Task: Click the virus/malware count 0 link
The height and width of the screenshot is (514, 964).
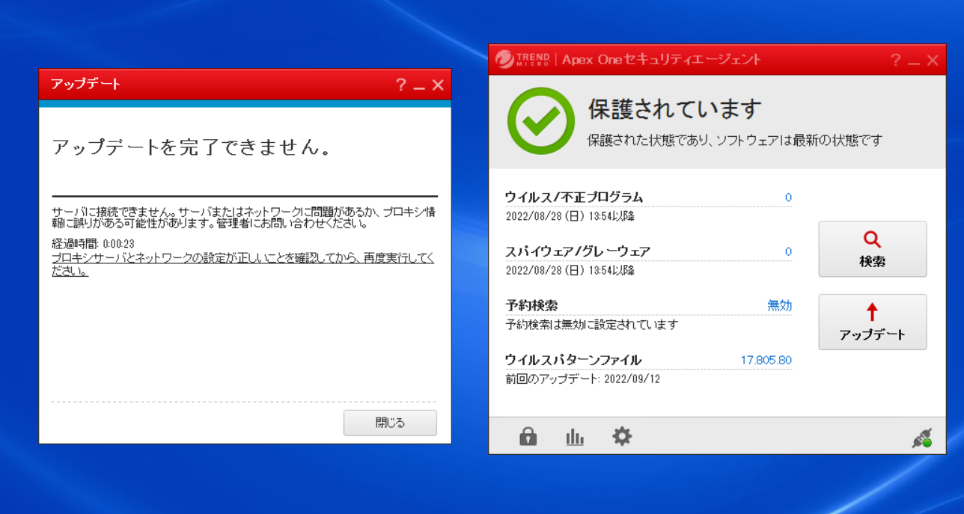Action: pyautogui.click(x=787, y=198)
